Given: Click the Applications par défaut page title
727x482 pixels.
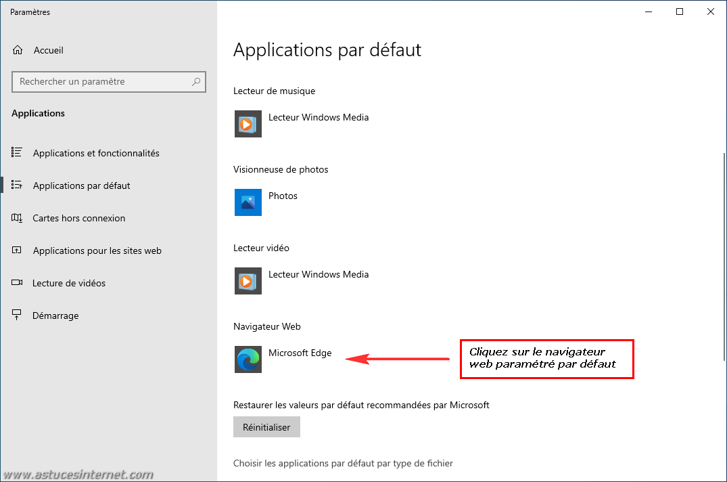Looking at the screenshot, I should [x=327, y=49].
